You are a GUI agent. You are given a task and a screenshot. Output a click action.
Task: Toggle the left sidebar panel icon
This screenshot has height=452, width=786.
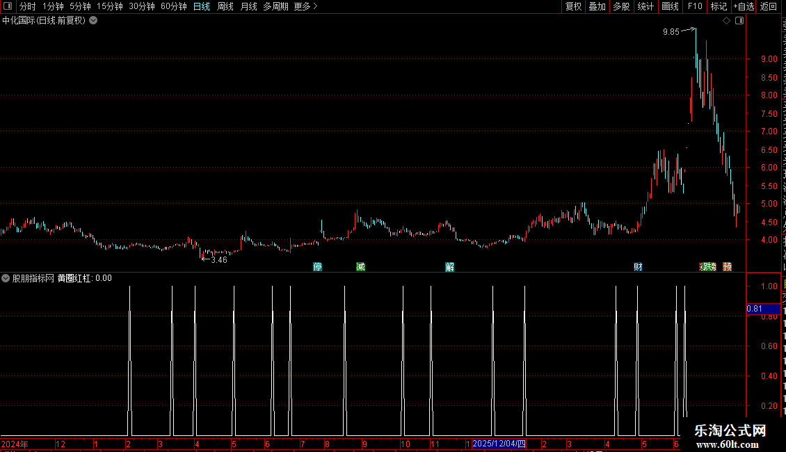click(8, 6)
